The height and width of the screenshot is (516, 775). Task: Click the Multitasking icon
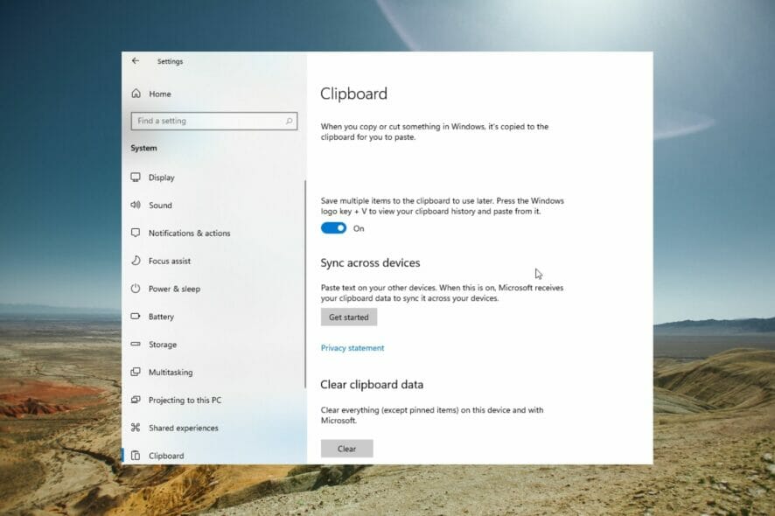point(136,372)
